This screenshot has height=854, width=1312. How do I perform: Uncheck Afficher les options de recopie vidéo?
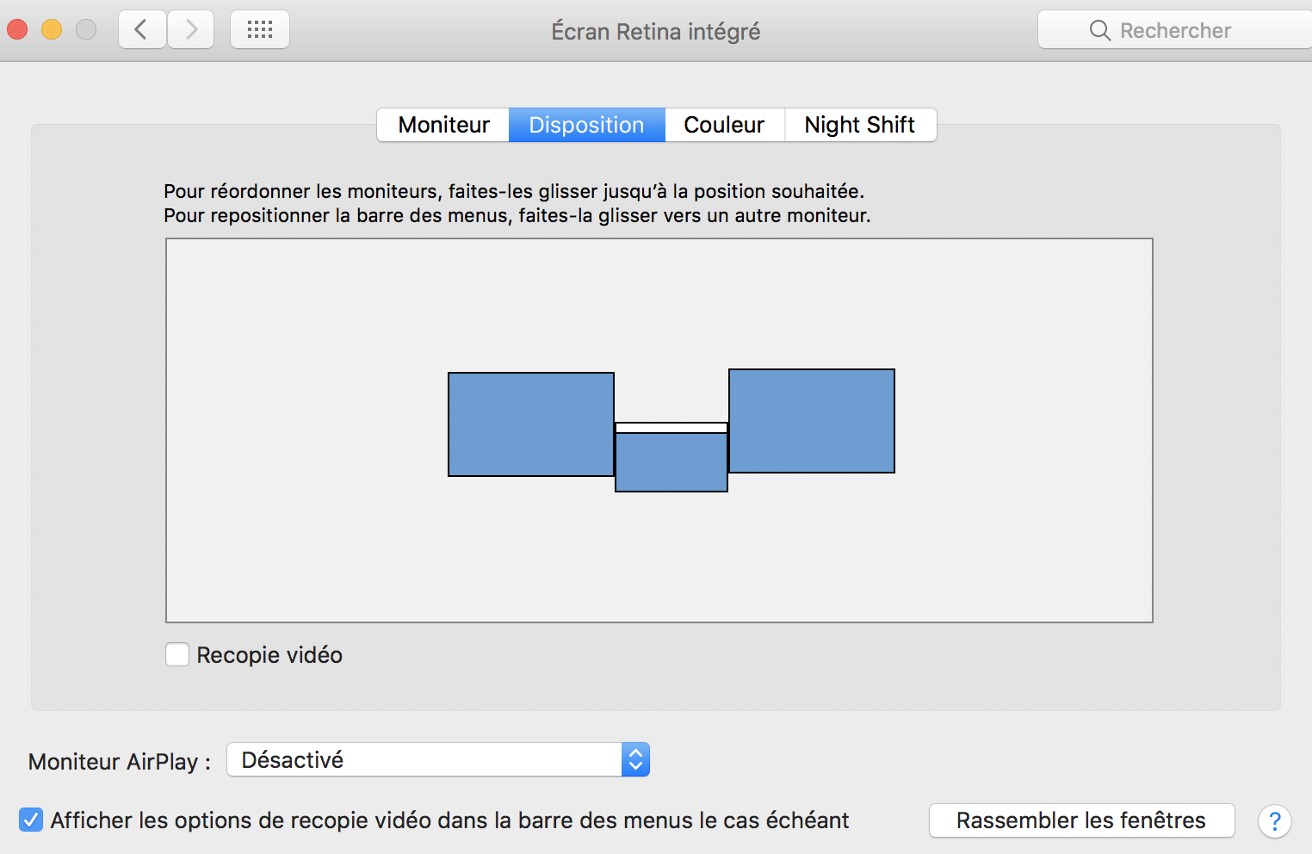click(x=31, y=820)
